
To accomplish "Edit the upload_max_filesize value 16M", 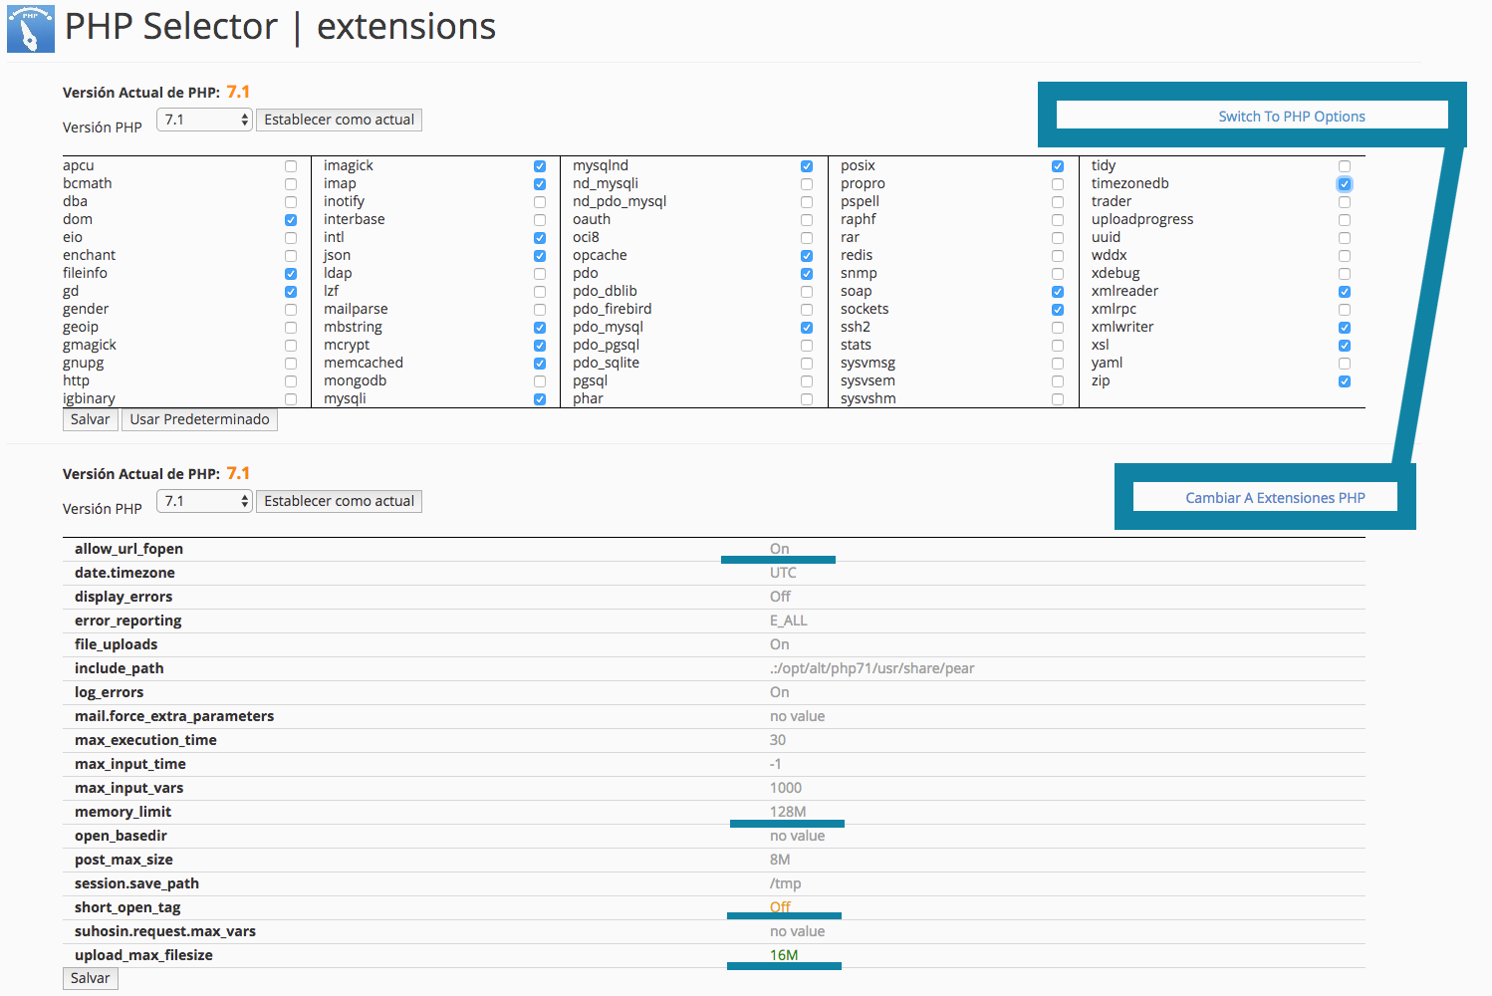I will coord(784,955).
